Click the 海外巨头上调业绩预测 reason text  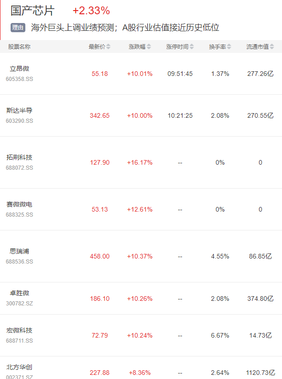point(72,28)
